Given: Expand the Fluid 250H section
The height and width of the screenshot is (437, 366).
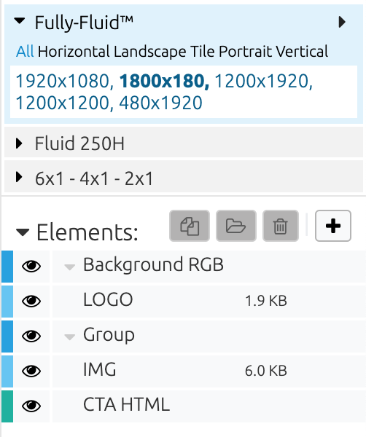Looking at the screenshot, I should (x=19, y=143).
